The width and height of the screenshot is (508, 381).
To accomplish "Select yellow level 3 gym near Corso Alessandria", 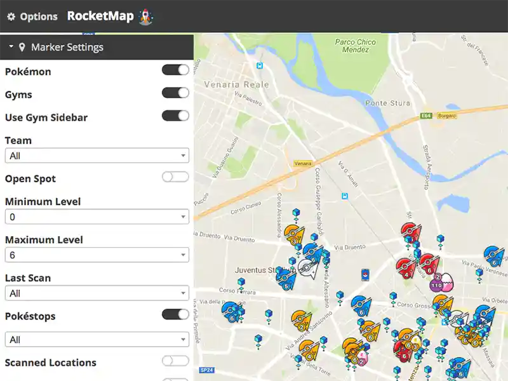I will click(294, 234).
